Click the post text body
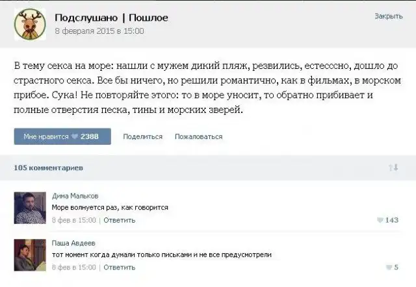The width and height of the screenshot is (416, 287). click(x=195, y=88)
